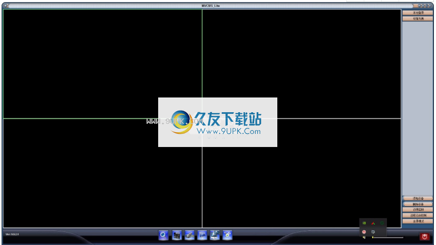This screenshot has height=245, width=436.
Task: Select the bottom-left video pane
Action: pos(103,173)
